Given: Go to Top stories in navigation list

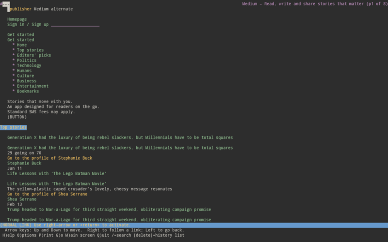Looking at the screenshot, I should [30, 50].
